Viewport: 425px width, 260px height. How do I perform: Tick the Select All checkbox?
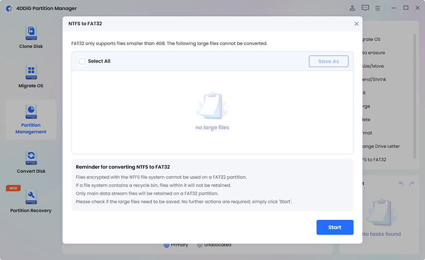(82, 61)
